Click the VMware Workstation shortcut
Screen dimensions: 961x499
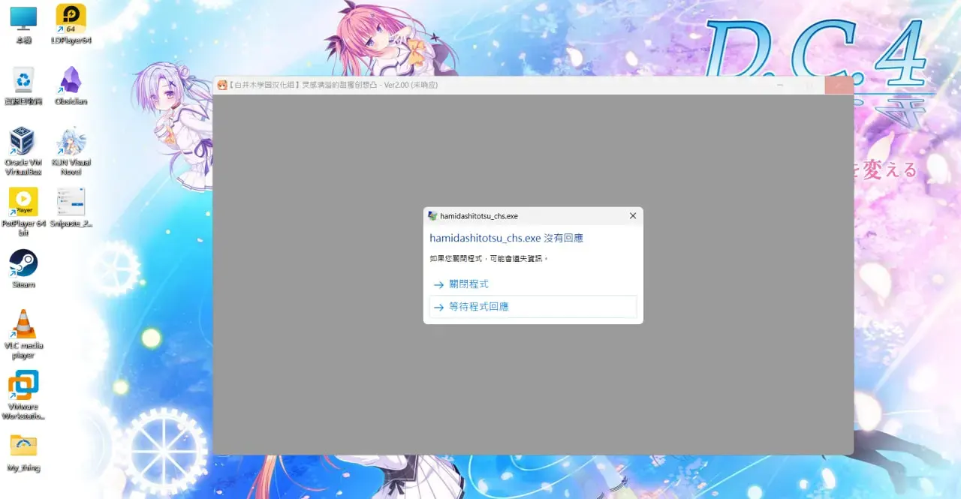(x=23, y=395)
